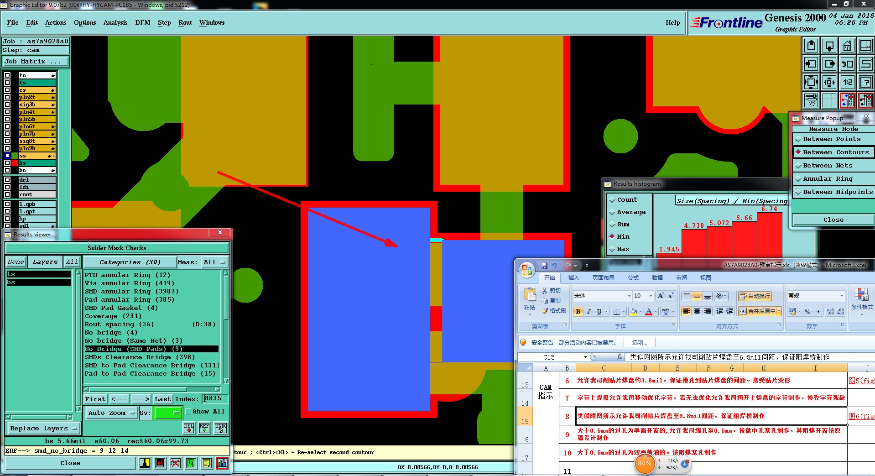Click the DEL alarm icon in Results viewer
Viewport: 875px width, 476px height.
[189, 428]
